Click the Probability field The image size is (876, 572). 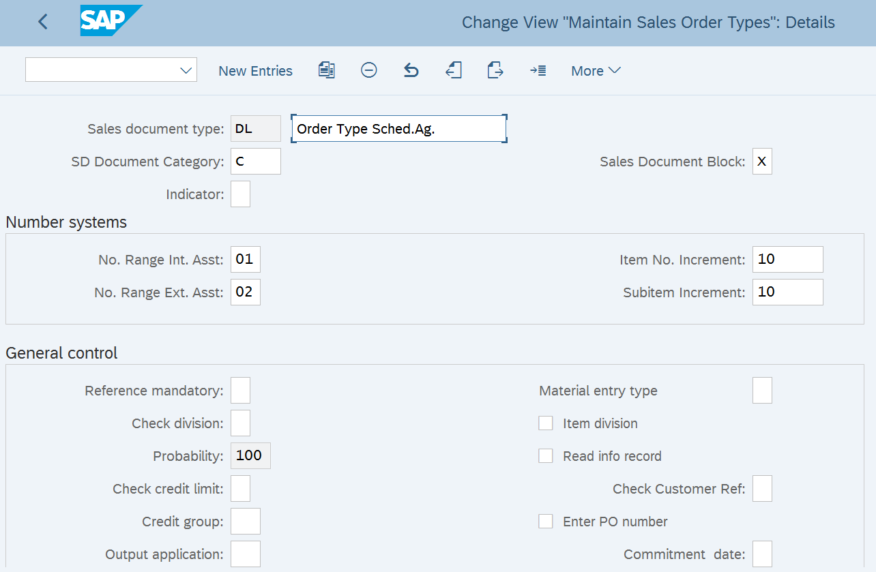[x=250, y=456]
